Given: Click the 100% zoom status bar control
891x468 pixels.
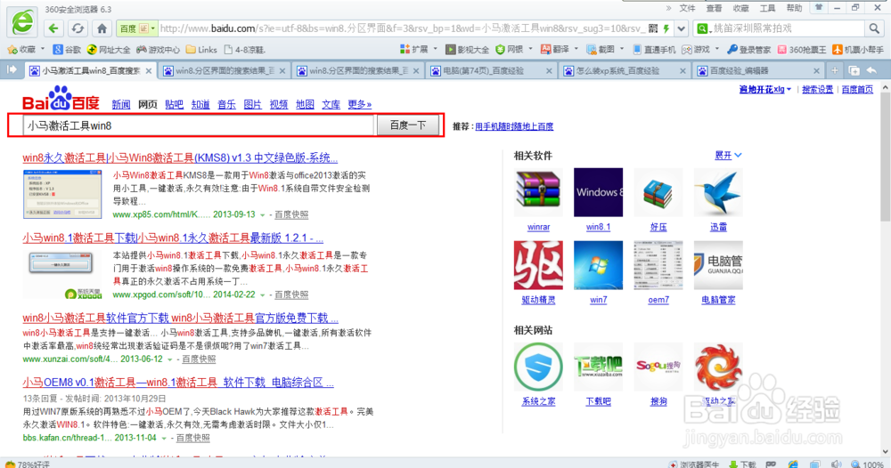Looking at the screenshot, I should (x=868, y=464).
